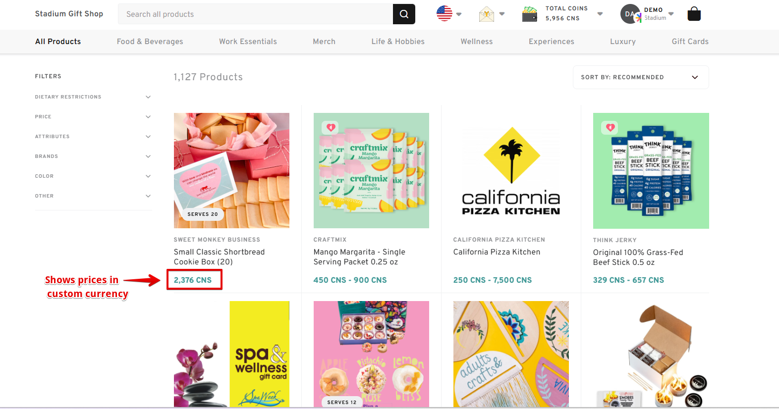779x409 pixels.
Task: Expand the Price filter
Action: tap(148, 117)
